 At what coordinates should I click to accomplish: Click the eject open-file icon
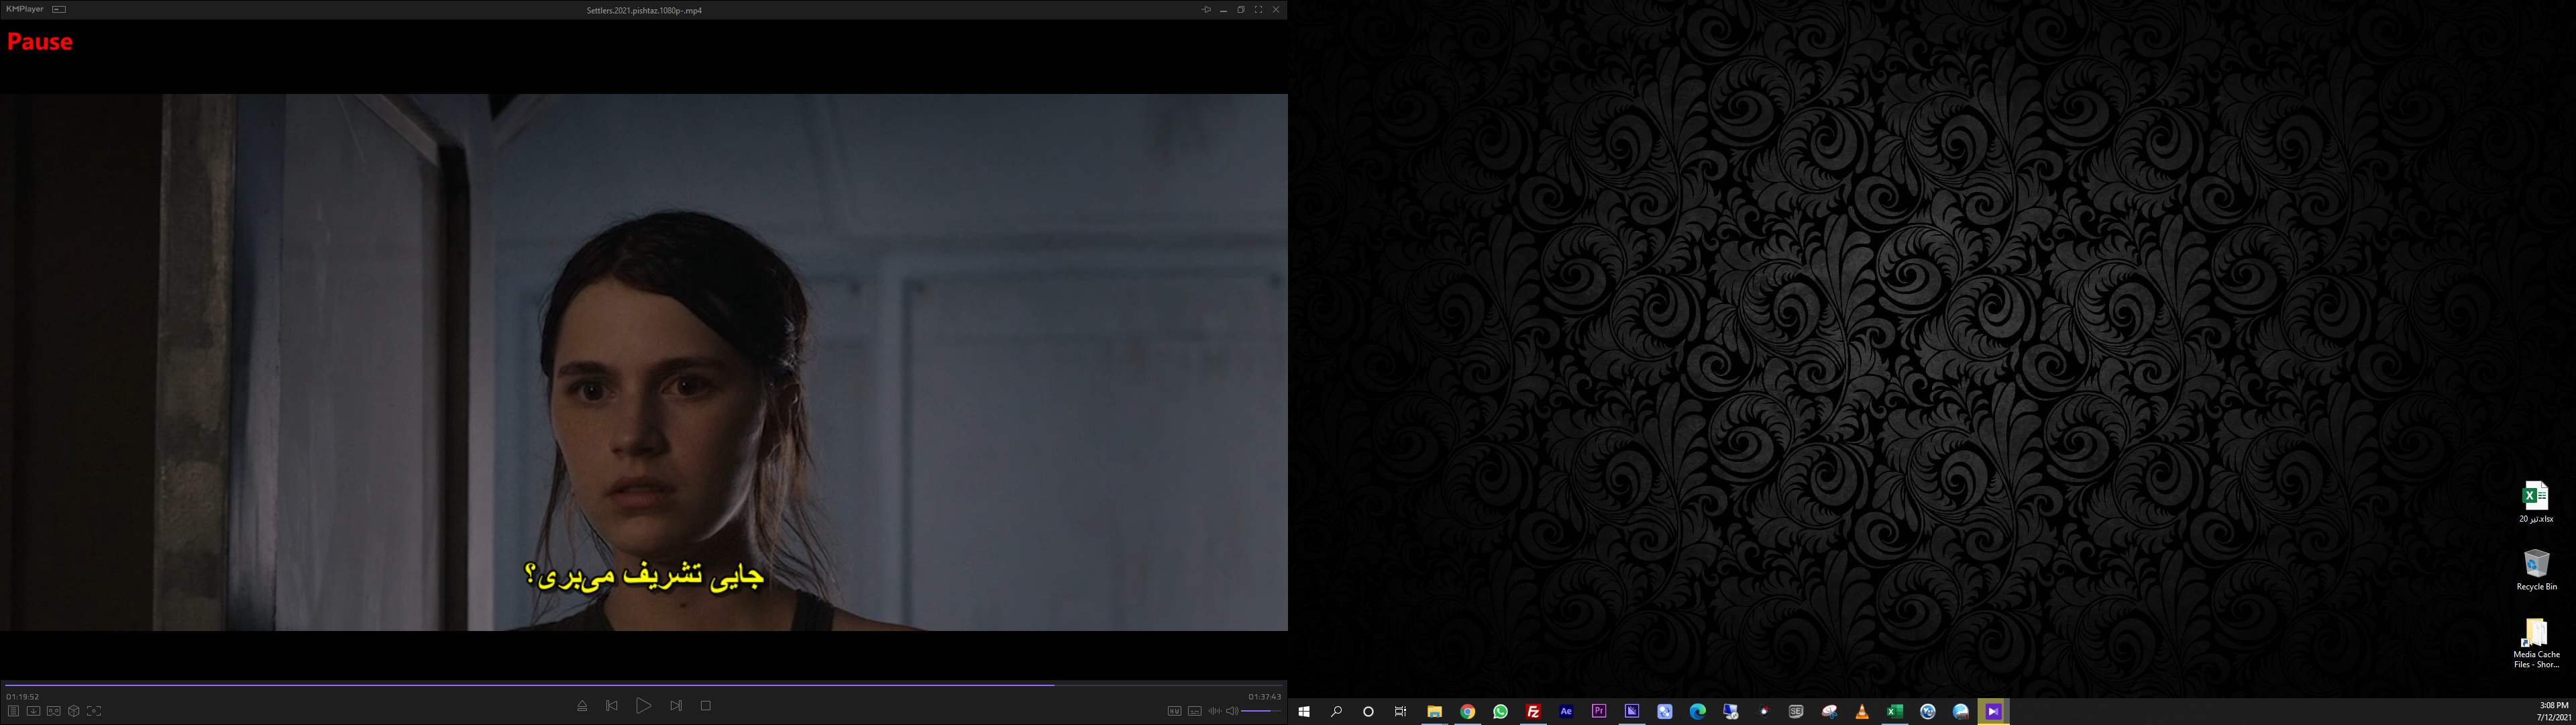pyautogui.click(x=582, y=706)
